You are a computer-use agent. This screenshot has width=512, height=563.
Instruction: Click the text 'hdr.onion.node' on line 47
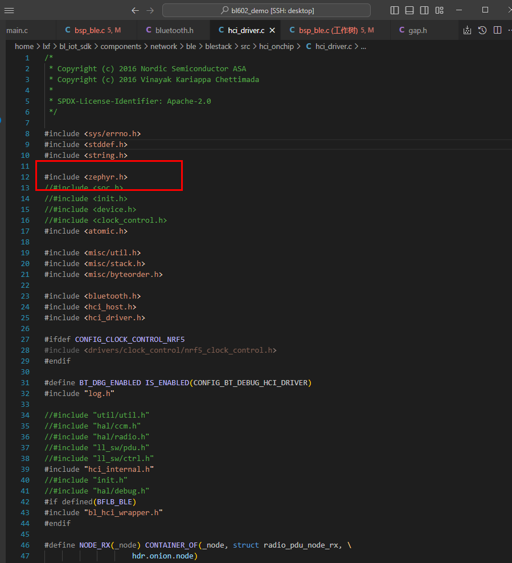[162, 556]
